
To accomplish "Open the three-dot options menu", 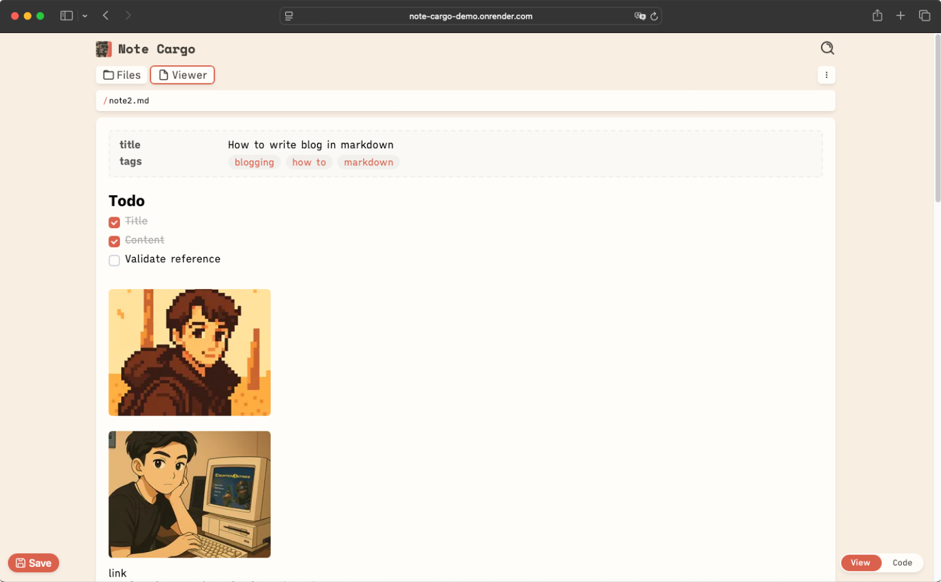I will 826,75.
